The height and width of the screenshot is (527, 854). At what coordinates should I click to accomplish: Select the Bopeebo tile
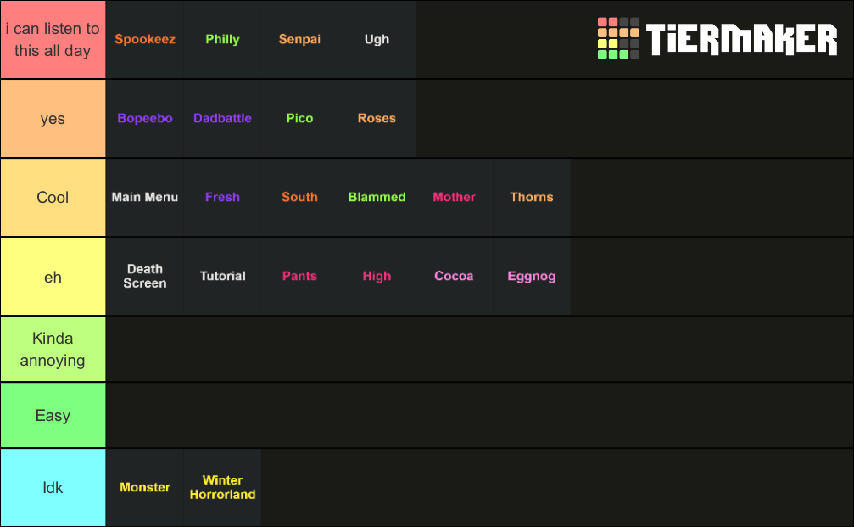point(145,118)
